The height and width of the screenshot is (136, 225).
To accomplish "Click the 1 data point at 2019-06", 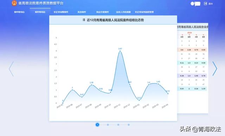I will point(72,90).
